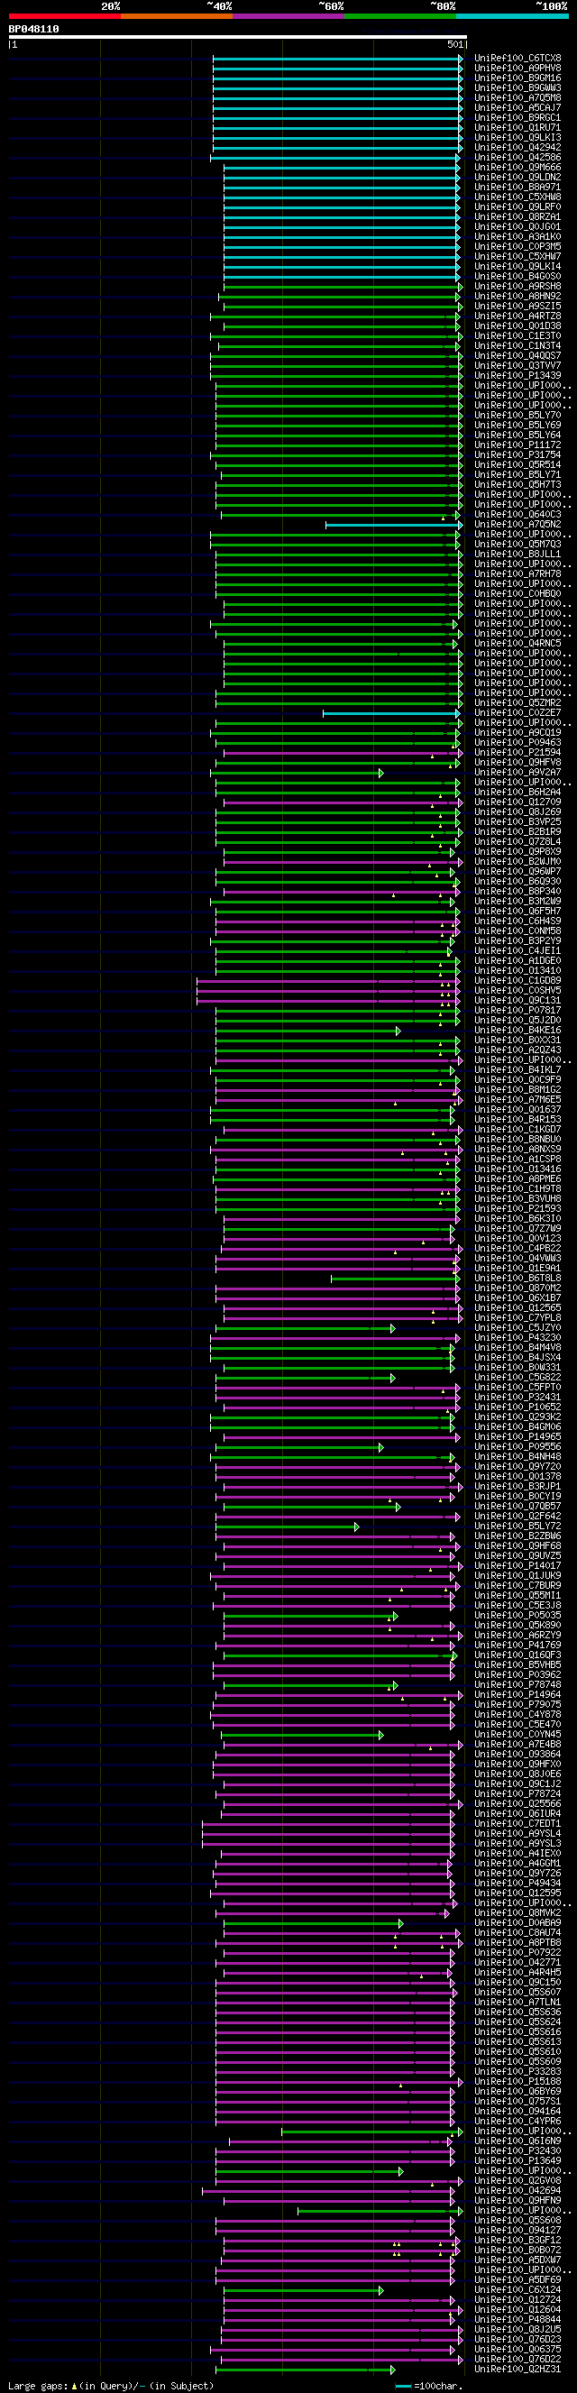The width and height of the screenshot is (577, 2393).
Task: Select UniRef100_B4IKL7 hit
Action: coord(517,1069)
